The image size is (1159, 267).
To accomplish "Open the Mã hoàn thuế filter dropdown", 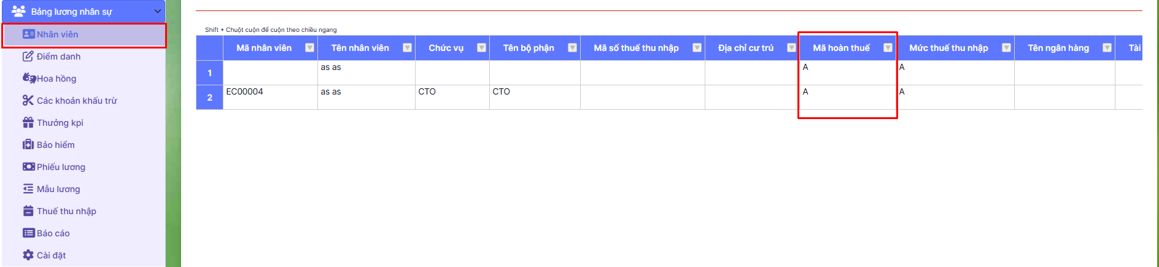I will pos(888,48).
